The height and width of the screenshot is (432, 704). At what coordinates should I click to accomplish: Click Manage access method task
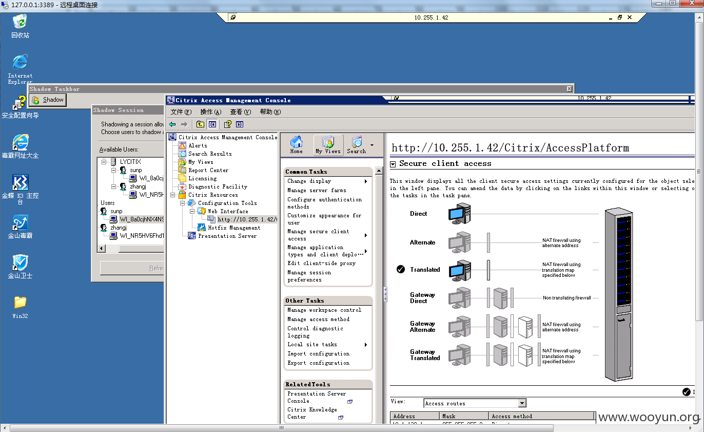pos(318,320)
